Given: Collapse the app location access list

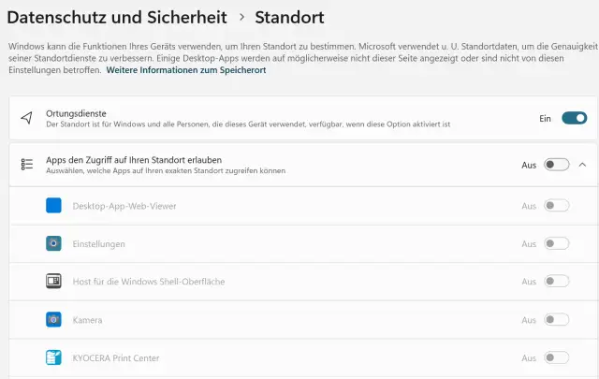Looking at the screenshot, I should click(583, 165).
